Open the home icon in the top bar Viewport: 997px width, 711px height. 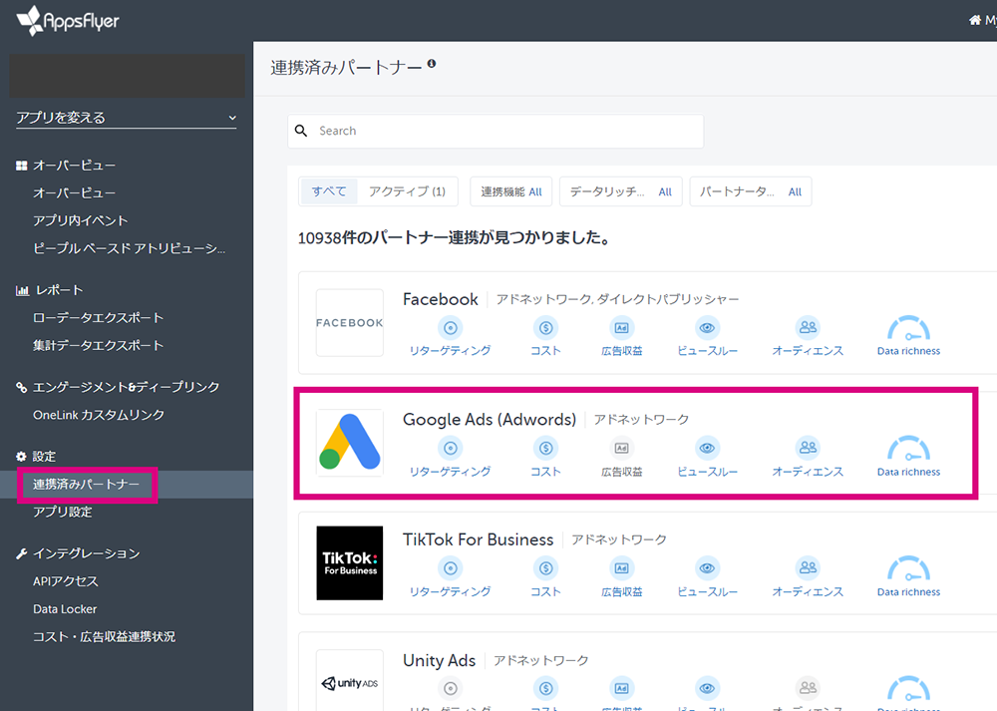click(975, 20)
